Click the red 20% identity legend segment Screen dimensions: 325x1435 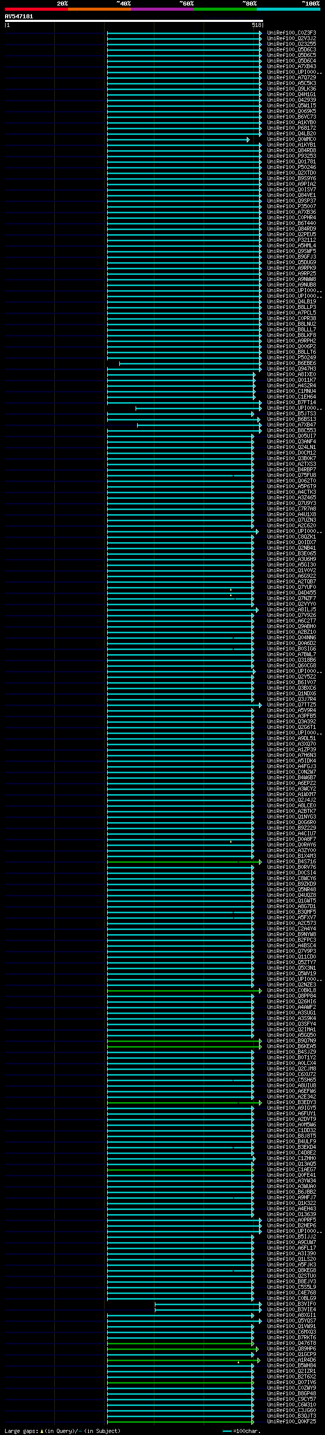pyautogui.click(x=36, y=9)
